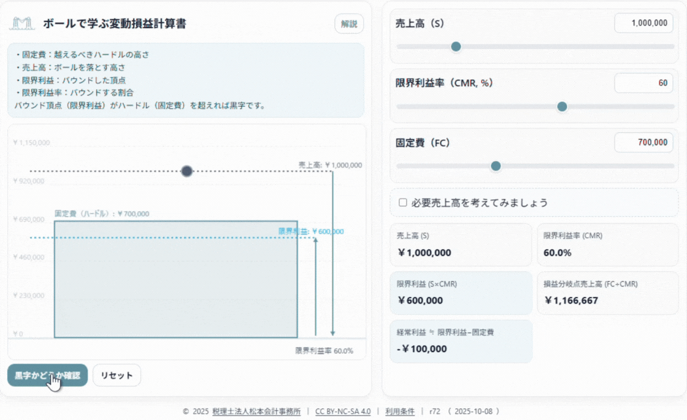Focus the 限界利益率 input showing 60
The width and height of the screenshot is (687, 420).
pos(643,83)
